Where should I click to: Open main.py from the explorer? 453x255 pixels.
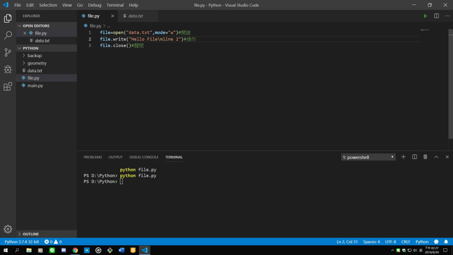[x=46, y=85]
